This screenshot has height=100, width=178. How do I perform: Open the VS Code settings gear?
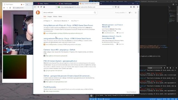click(91, 96)
